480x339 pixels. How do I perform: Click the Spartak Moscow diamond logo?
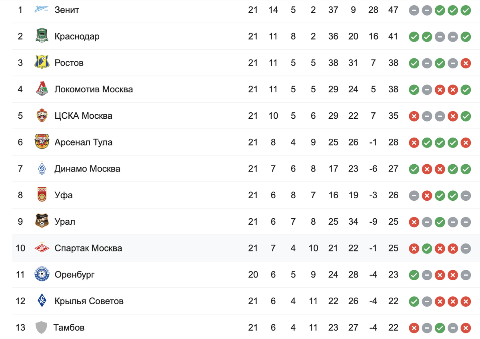click(x=42, y=248)
